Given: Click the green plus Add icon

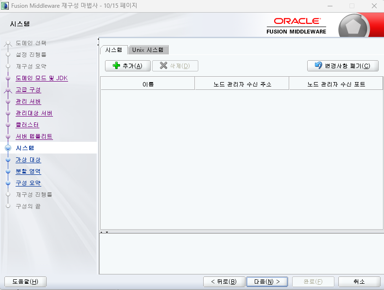Looking at the screenshot, I should click(x=116, y=66).
